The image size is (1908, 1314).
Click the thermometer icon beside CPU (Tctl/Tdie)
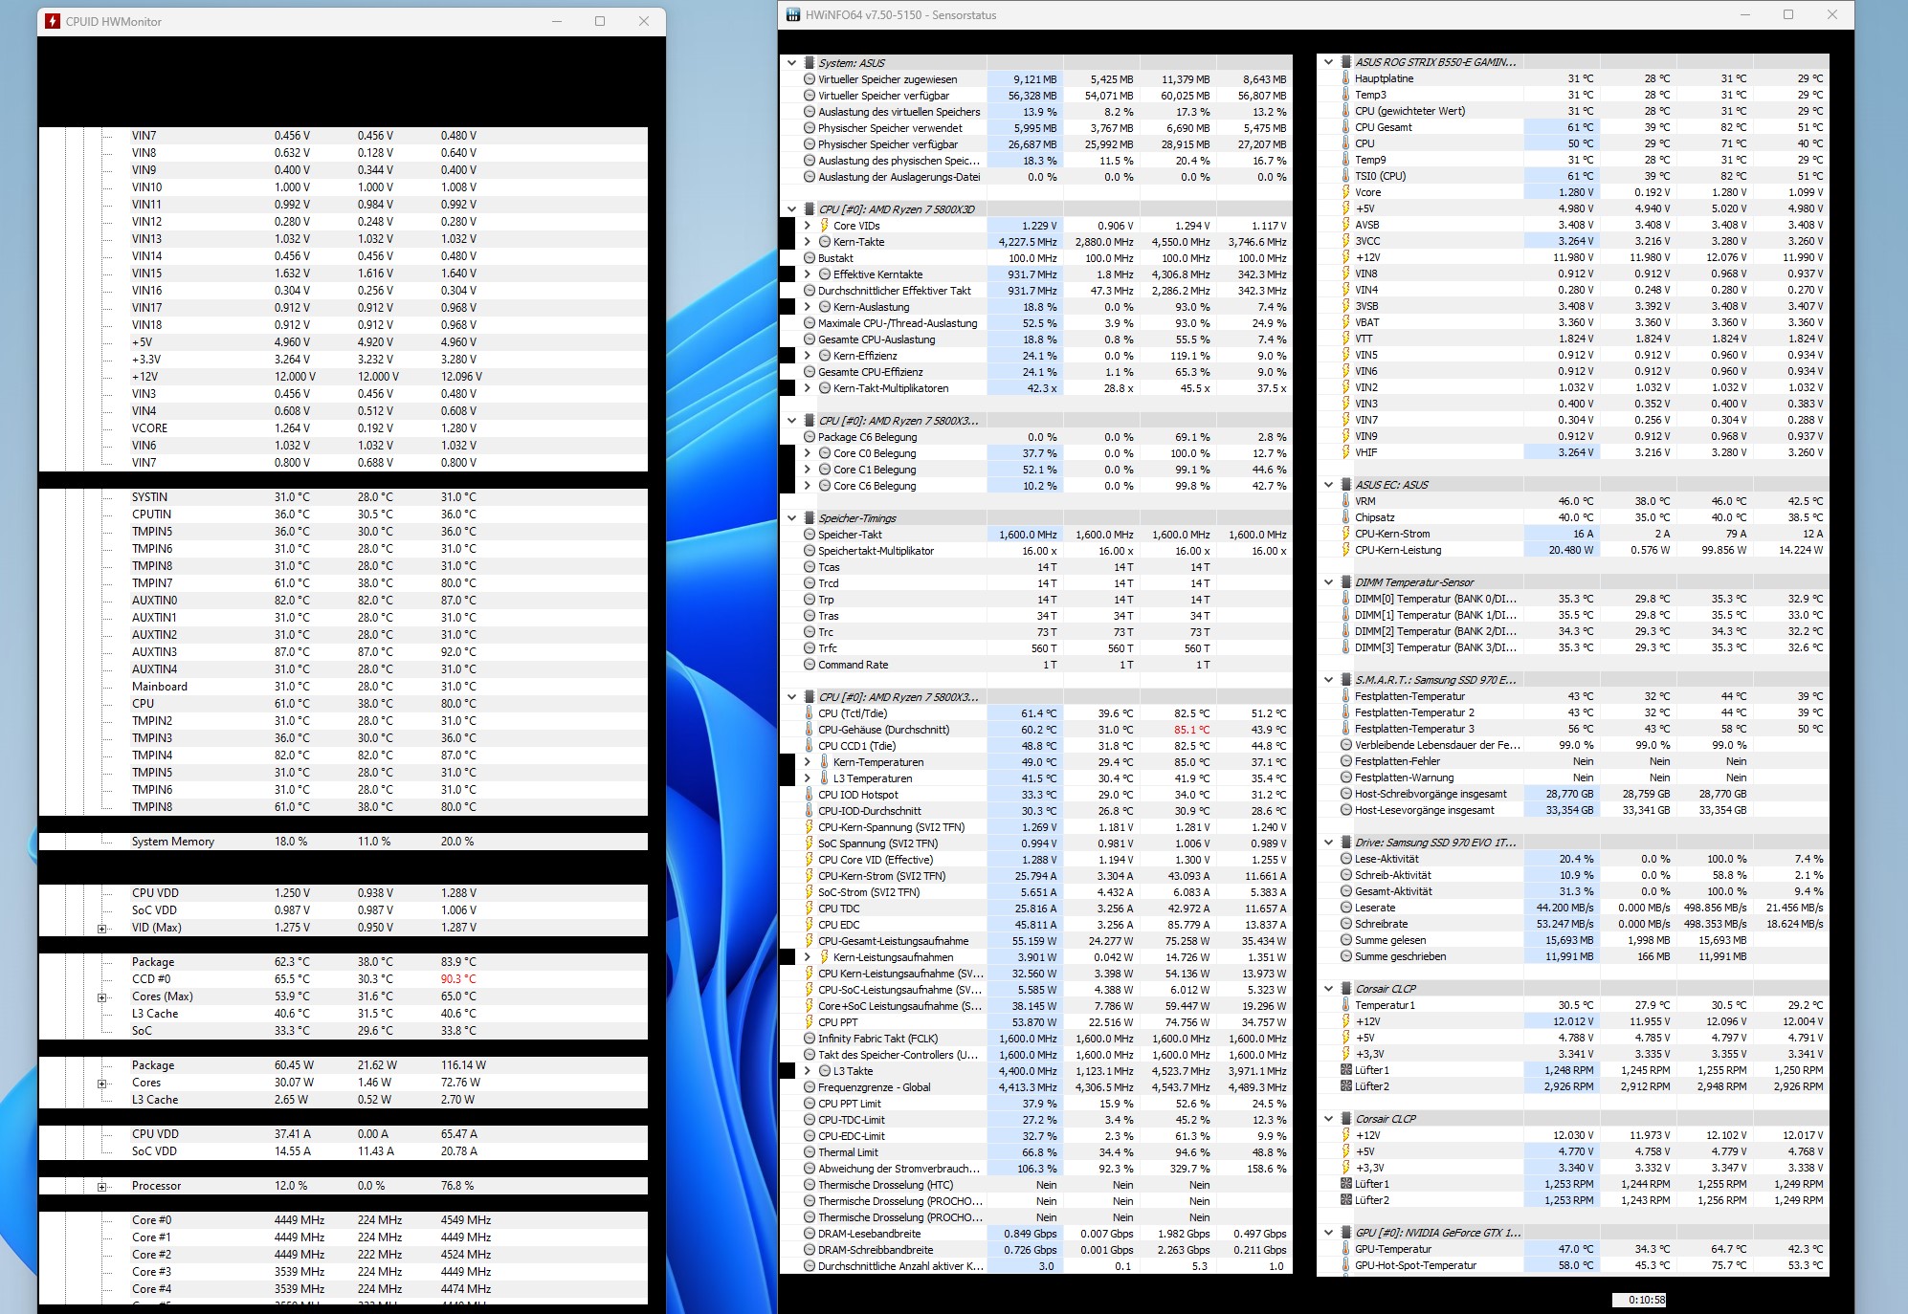(810, 713)
